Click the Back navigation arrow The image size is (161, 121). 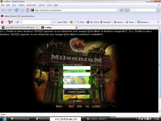(3, 10)
